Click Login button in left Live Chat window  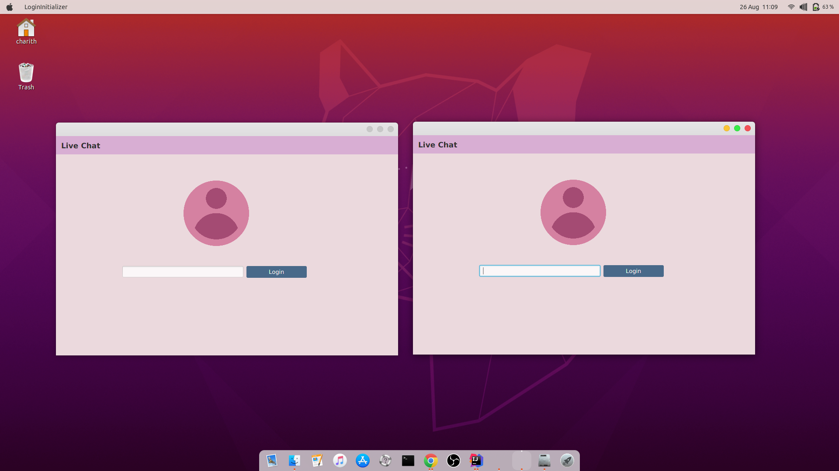[x=276, y=272]
